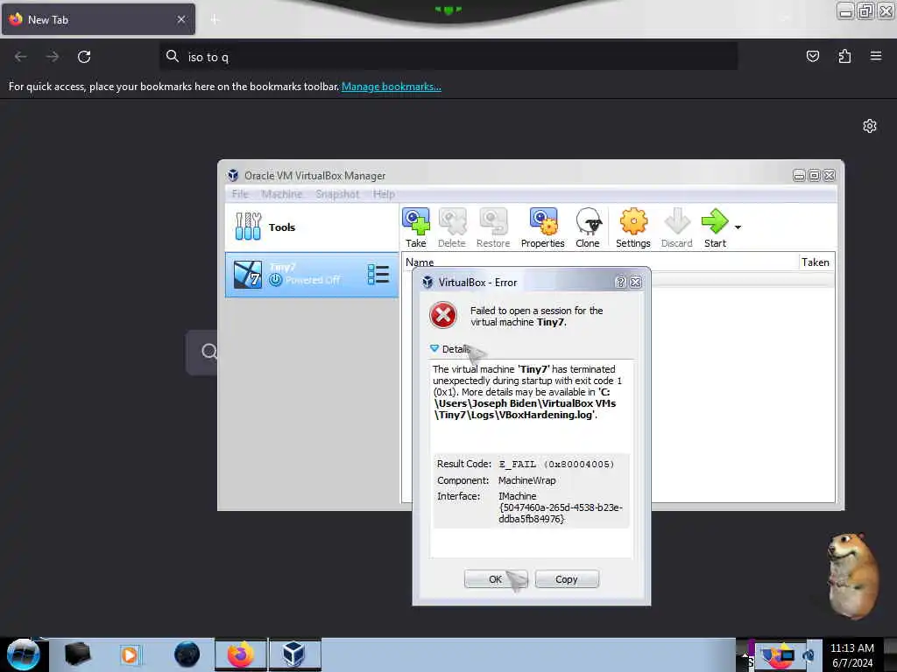Click OK in the VirtualBox error dialog
The height and width of the screenshot is (672, 897).
496,579
